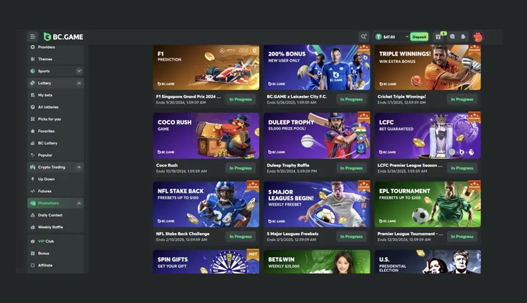Go to VIP Club
Viewport: 527px width, 303px height.
(45, 241)
